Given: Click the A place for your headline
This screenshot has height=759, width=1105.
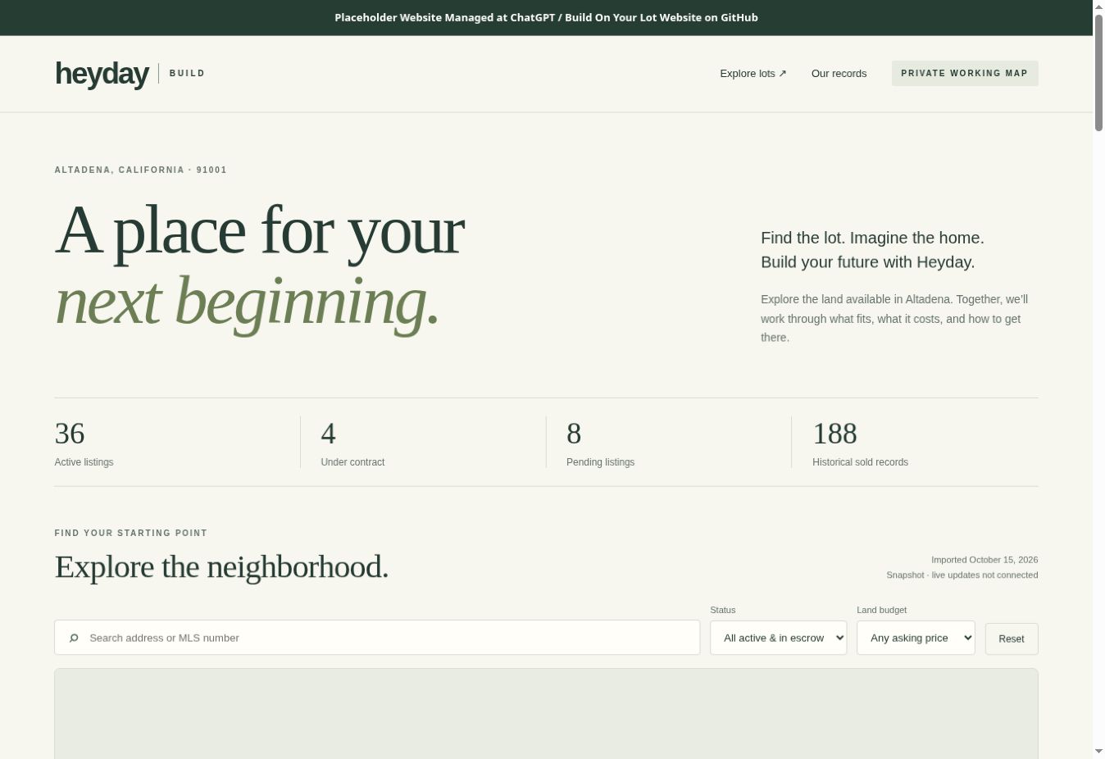Looking at the screenshot, I should [260, 232].
